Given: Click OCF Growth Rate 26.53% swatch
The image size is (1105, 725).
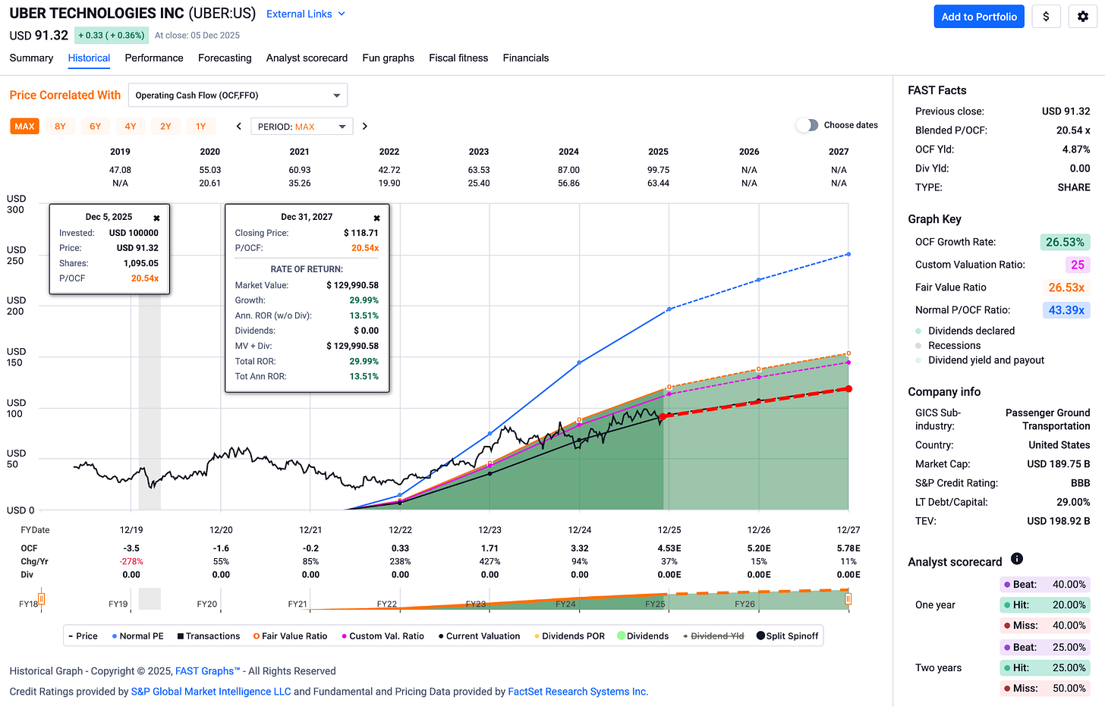Looking at the screenshot, I should 1065,242.
